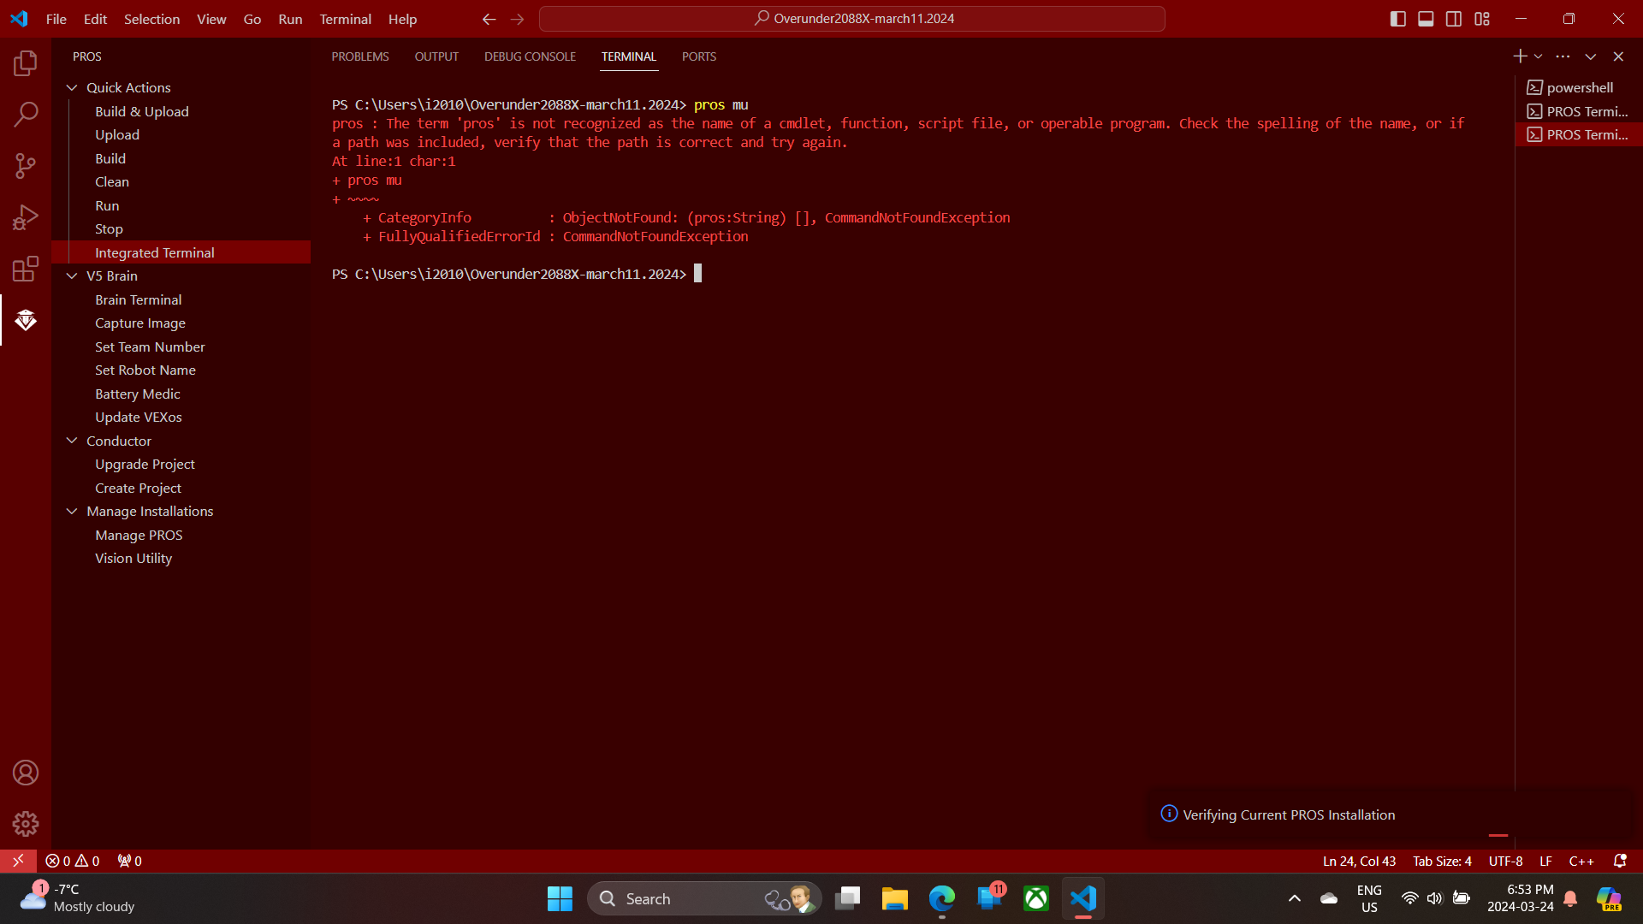Open the Customize Layout icon
Screen dimensions: 1643x924
(x=1482, y=19)
